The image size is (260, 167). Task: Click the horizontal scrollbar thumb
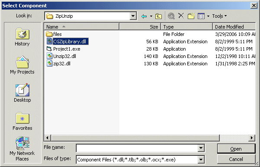tap(135, 138)
